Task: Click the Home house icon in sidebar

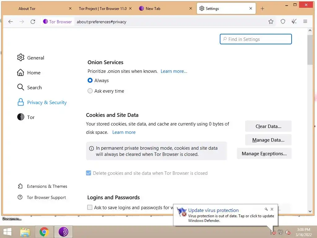Action: click(21, 73)
